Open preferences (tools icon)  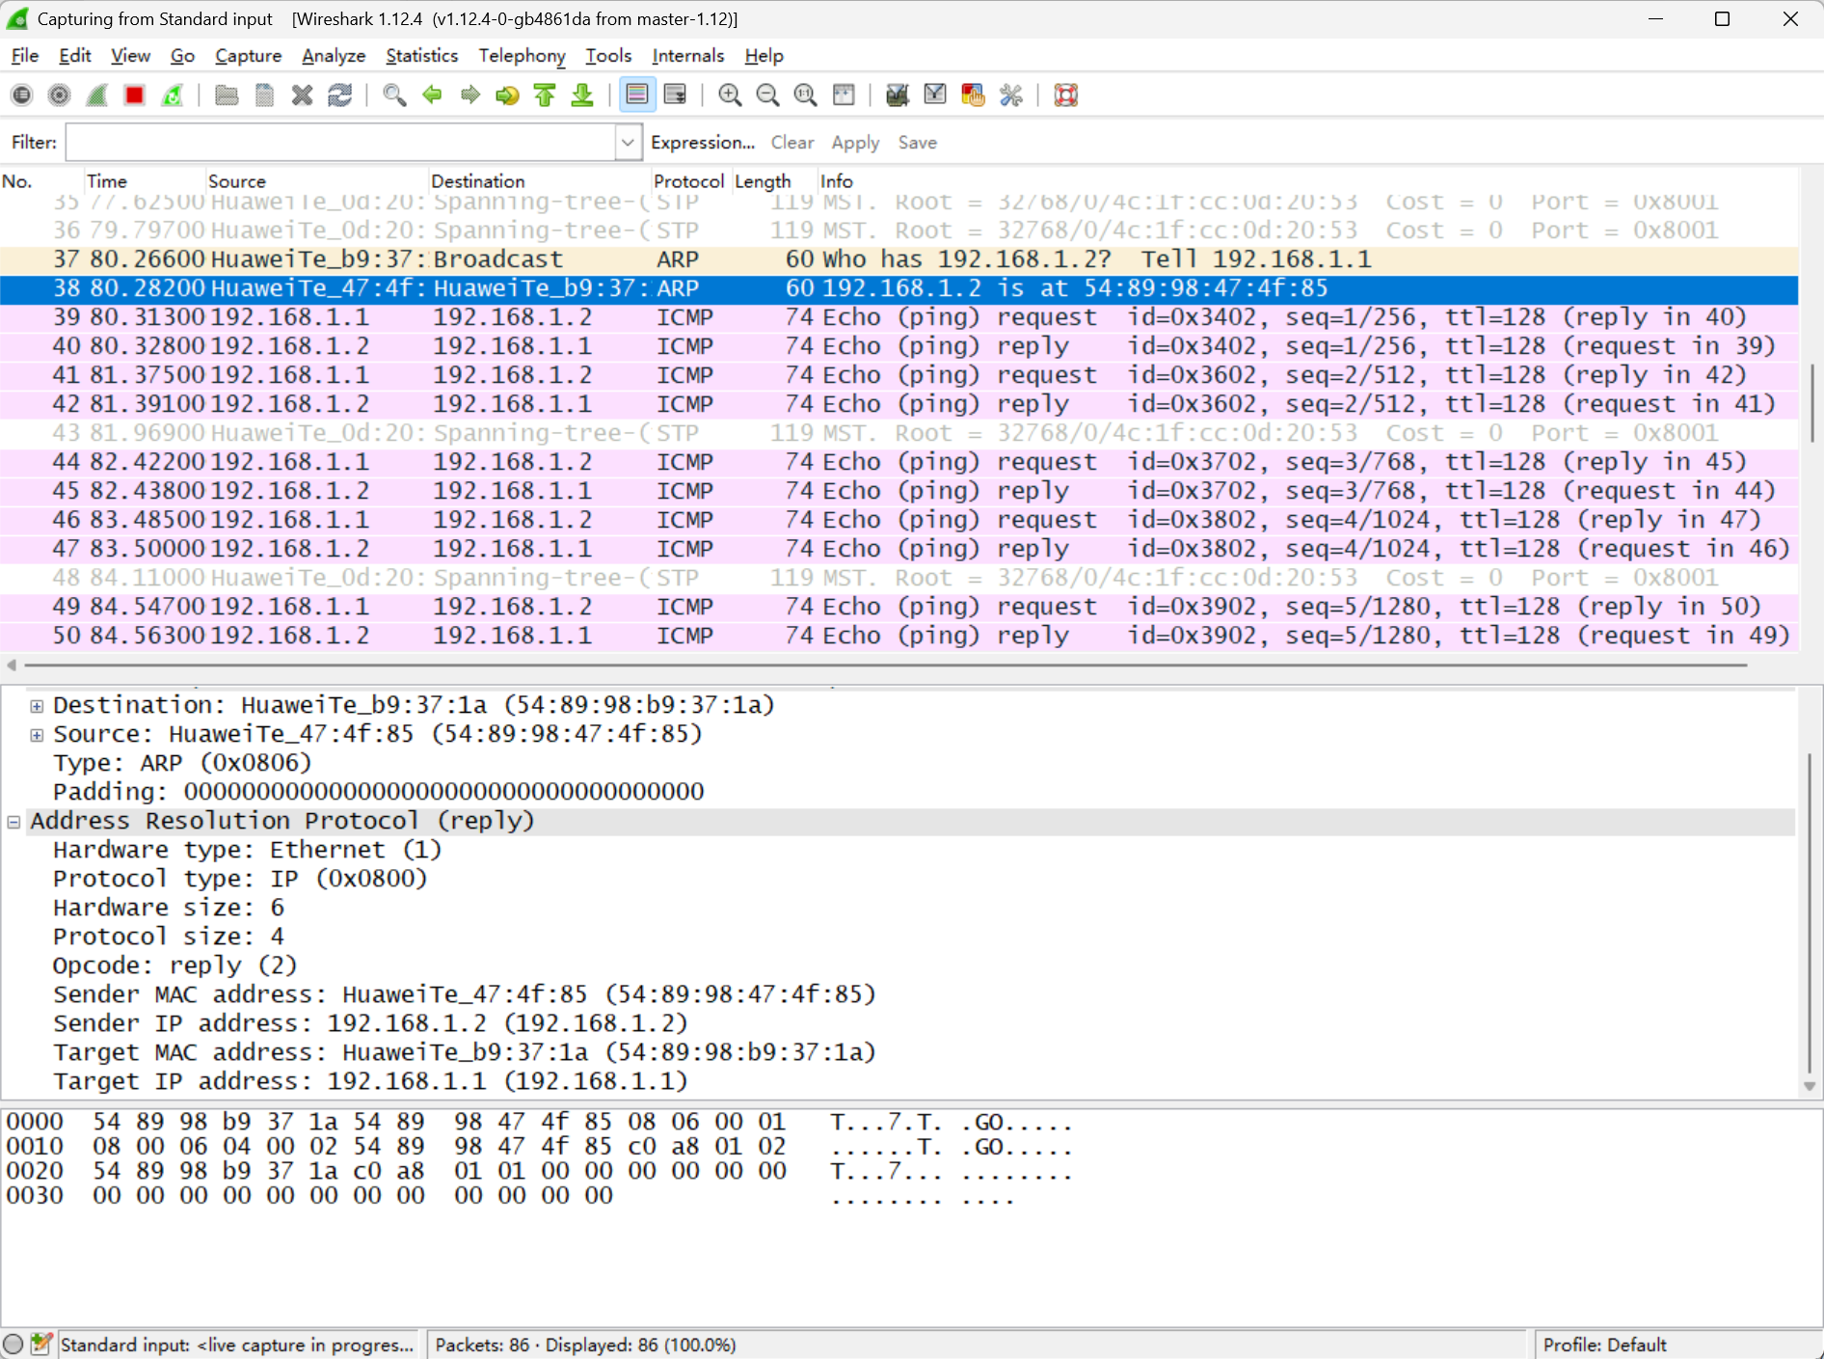click(x=1010, y=95)
